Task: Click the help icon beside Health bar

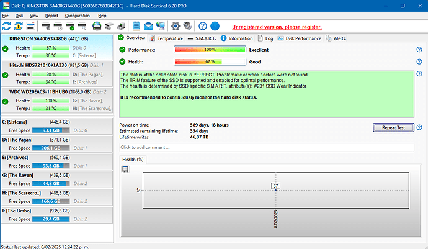Action: pyautogui.click(x=419, y=61)
